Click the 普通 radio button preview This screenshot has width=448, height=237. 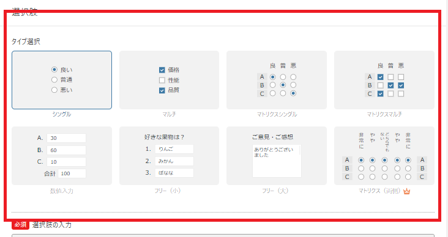tap(54, 80)
